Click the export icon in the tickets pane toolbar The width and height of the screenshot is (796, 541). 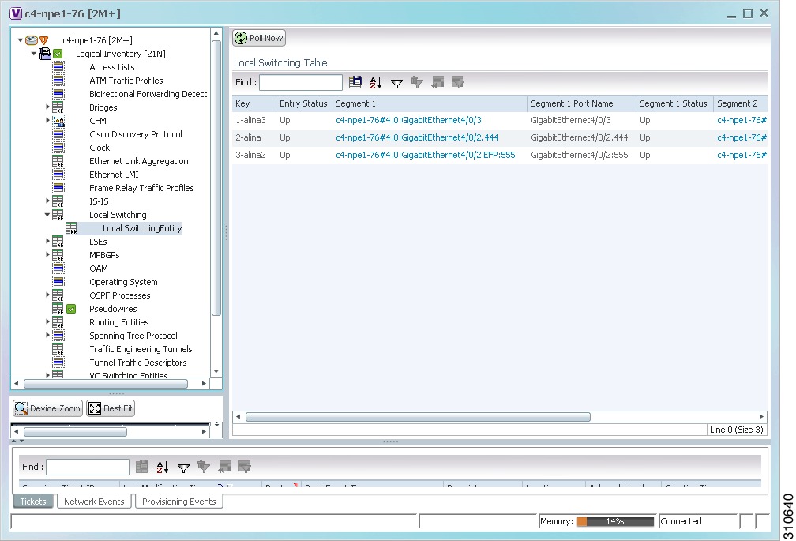[x=142, y=467]
